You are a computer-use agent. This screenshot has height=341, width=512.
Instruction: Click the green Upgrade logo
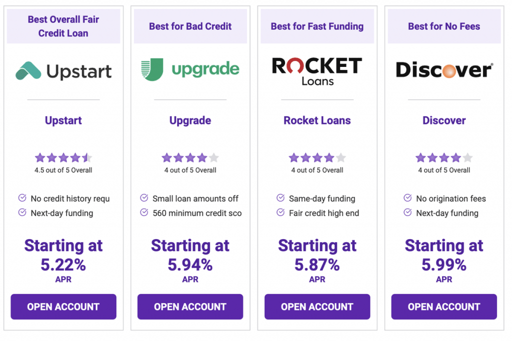coord(190,69)
